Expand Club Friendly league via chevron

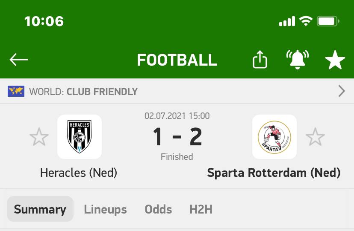pos(342,91)
